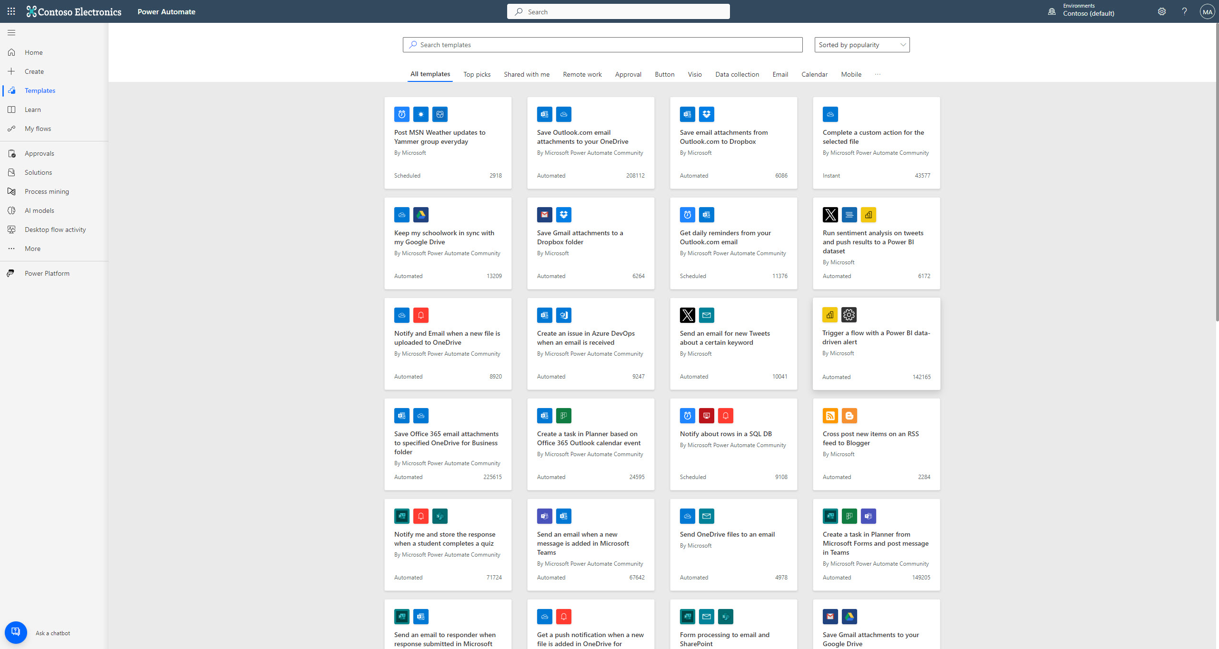Screen dimensions: 1219x649
Task: Expand the More item in sidebar
Action: pos(54,249)
